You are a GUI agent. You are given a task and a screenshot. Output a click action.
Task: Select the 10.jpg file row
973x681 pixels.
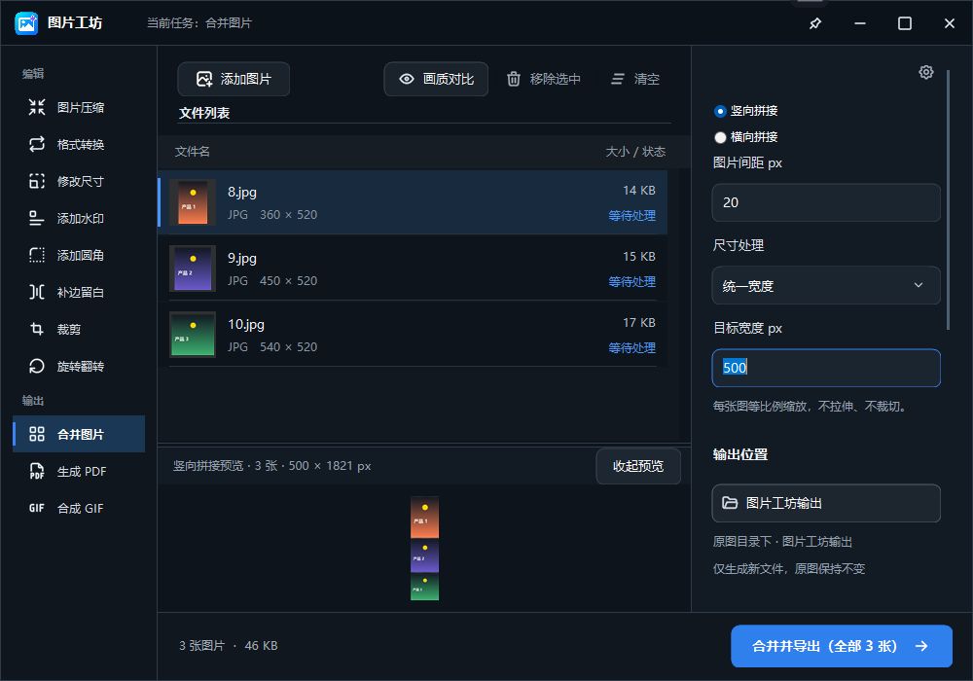coord(413,335)
